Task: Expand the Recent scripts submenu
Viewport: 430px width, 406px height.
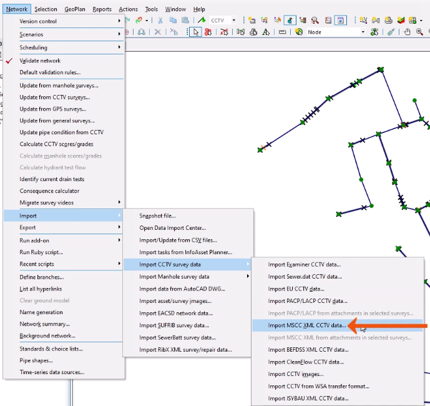Action: point(64,264)
